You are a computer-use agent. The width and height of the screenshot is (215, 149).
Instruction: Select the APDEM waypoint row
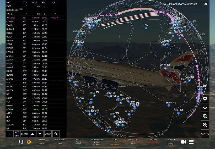(36, 56)
